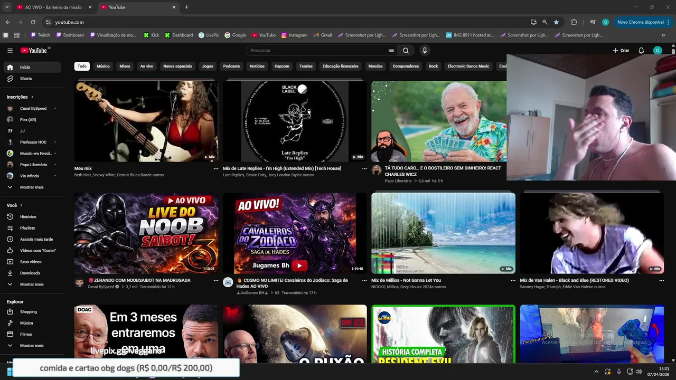Open Chrome extensions puzzle icon
The width and height of the screenshot is (676, 380).
[574, 22]
